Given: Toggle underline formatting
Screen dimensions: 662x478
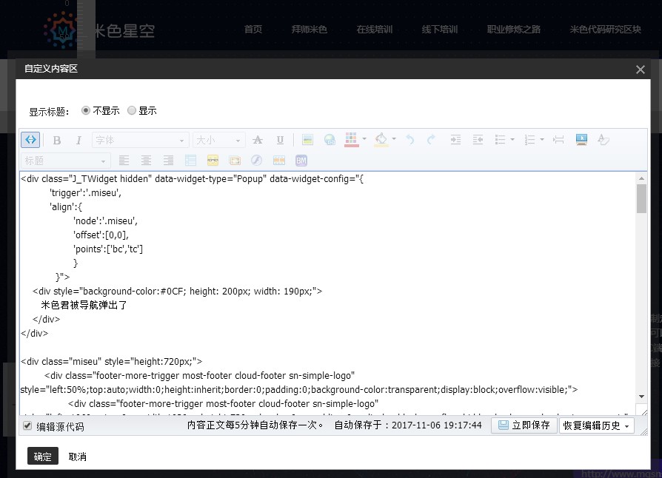Looking at the screenshot, I should coord(280,140).
